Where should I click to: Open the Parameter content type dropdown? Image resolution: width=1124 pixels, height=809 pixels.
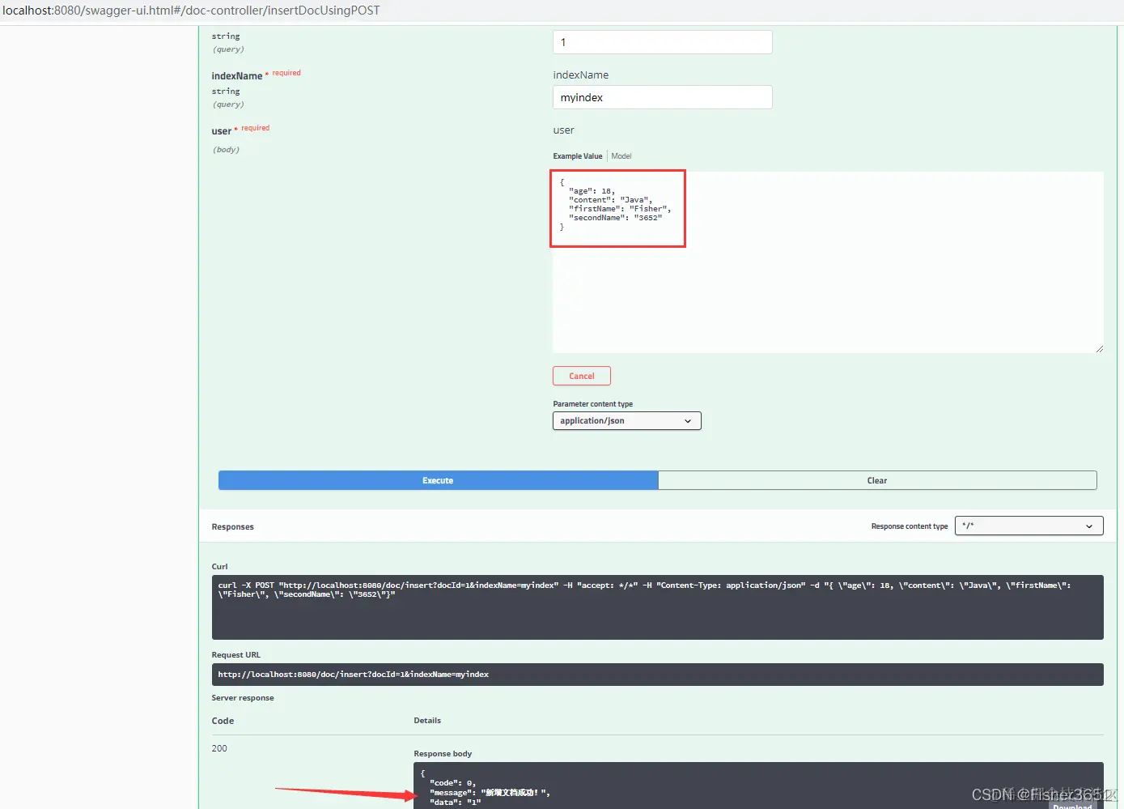626,421
